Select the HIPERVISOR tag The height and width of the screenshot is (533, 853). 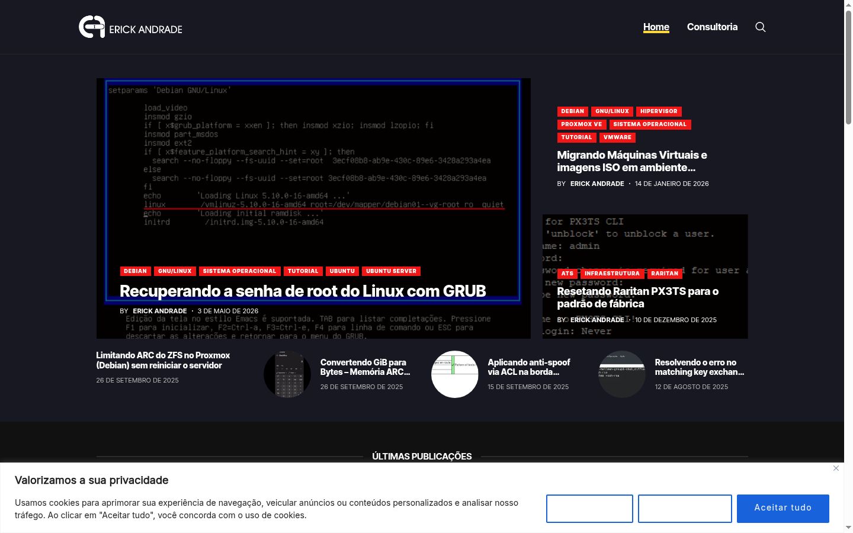click(x=659, y=111)
